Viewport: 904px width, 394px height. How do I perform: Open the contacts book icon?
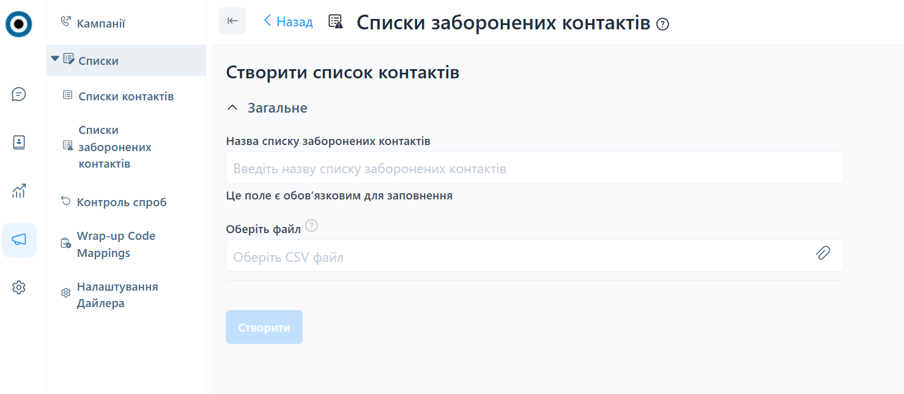point(19,142)
